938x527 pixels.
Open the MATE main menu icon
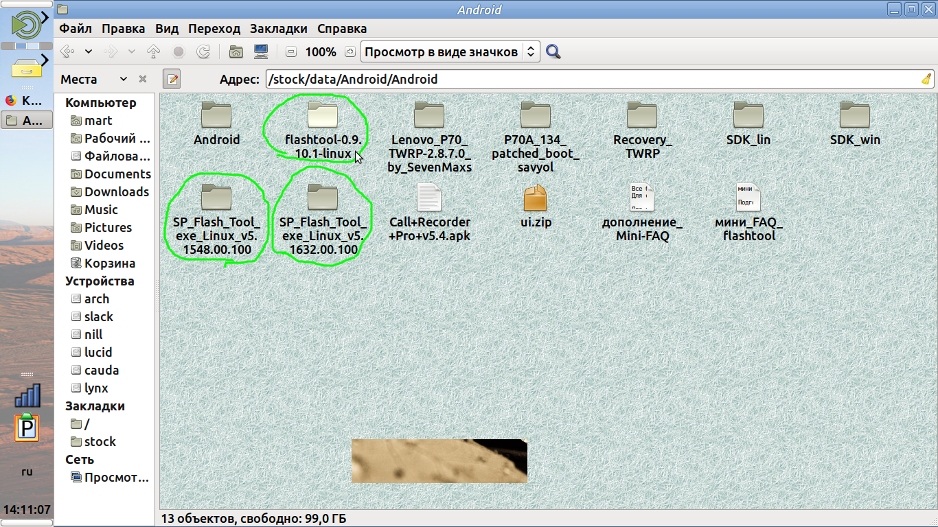(26, 24)
